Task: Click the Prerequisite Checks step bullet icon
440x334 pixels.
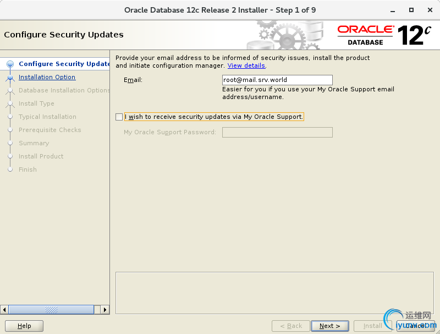Action: coord(10,130)
